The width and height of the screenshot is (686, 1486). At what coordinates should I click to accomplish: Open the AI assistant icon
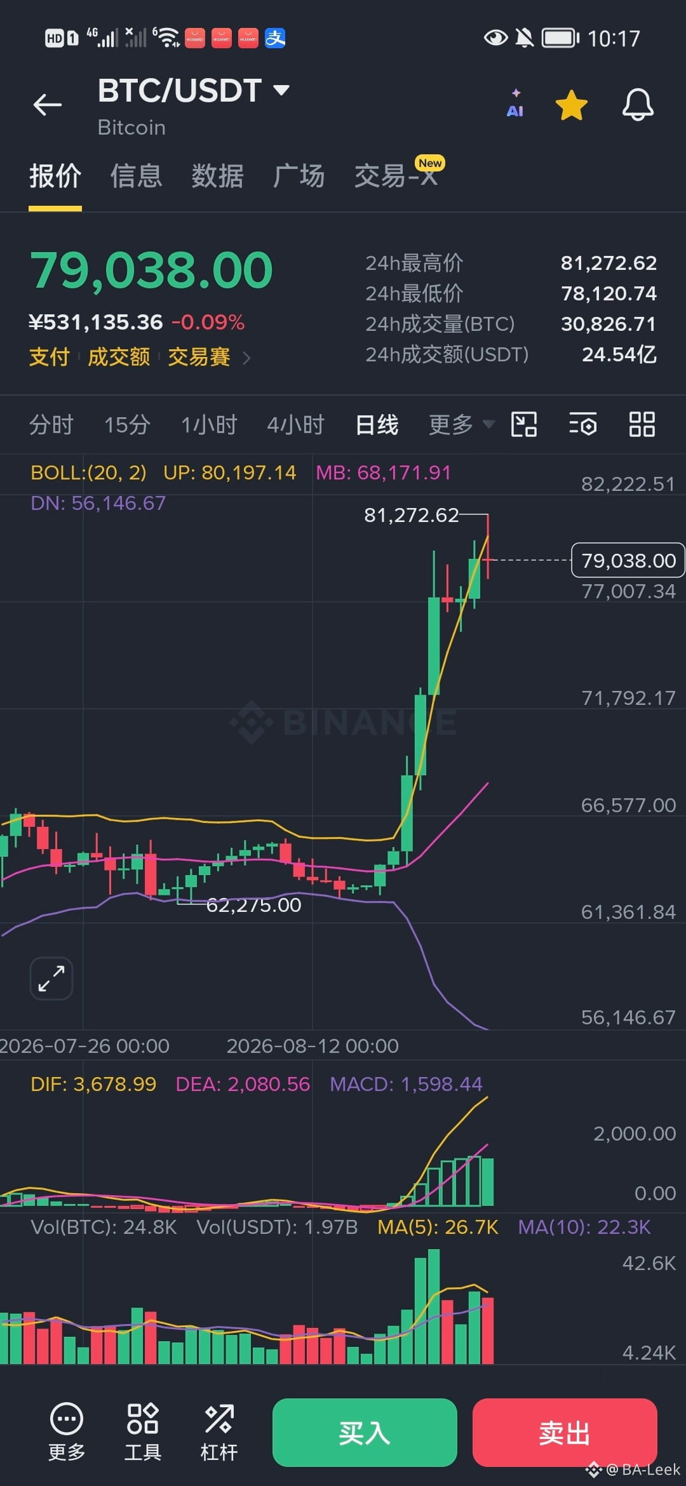click(515, 104)
